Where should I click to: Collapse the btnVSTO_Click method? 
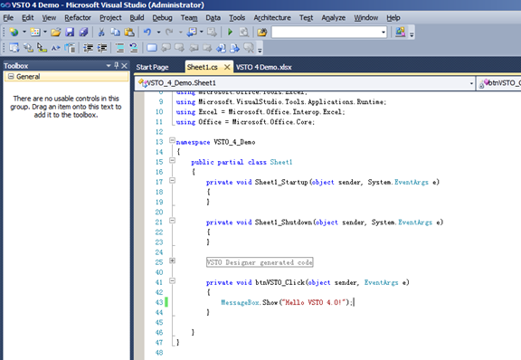[172, 281]
